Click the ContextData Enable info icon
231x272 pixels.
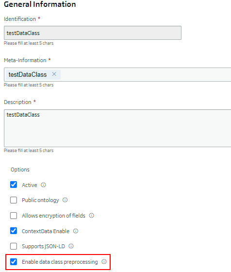point(76,231)
